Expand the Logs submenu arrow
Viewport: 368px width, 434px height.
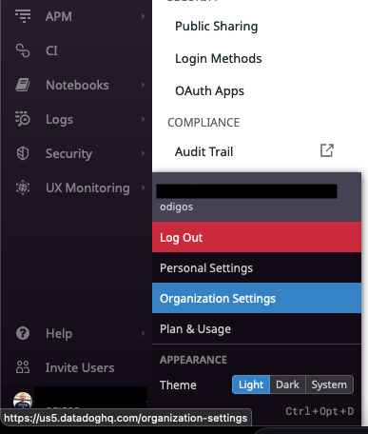point(144,119)
